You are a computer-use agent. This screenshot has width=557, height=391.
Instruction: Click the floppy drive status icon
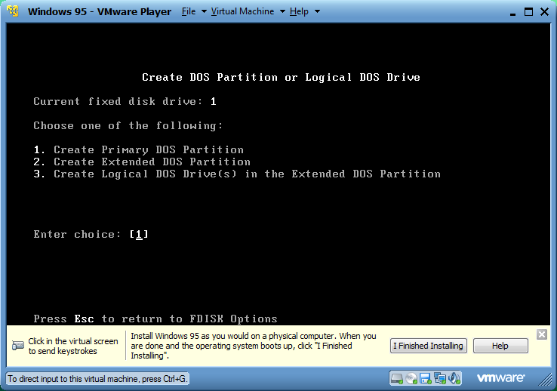pyautogui.click(x=426, y=379)
